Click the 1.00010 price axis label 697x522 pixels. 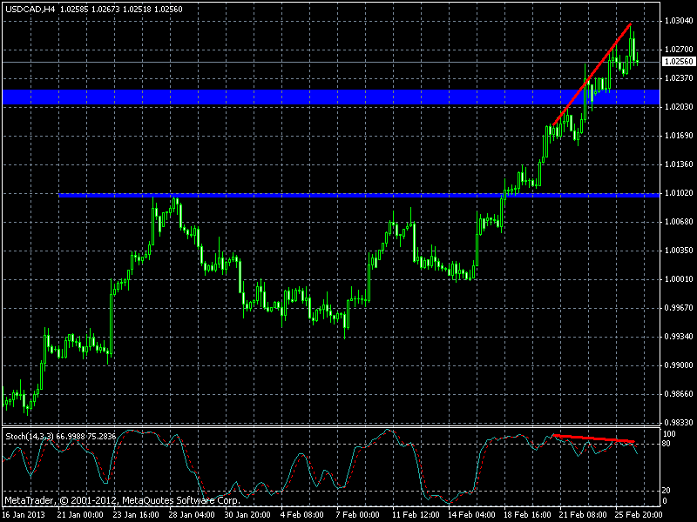[680, 279]
